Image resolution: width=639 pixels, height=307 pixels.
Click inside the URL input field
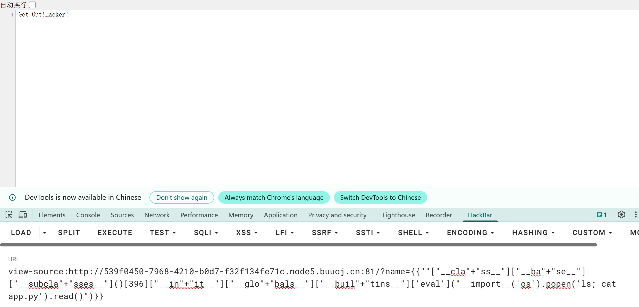point(309,284)
